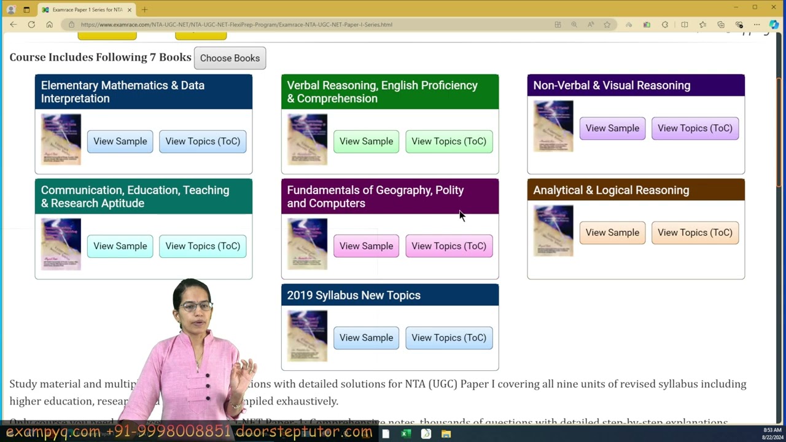The image size is (786, 442).
Task: Open Excel from the taskbar
Action: (x=406, y=434)
